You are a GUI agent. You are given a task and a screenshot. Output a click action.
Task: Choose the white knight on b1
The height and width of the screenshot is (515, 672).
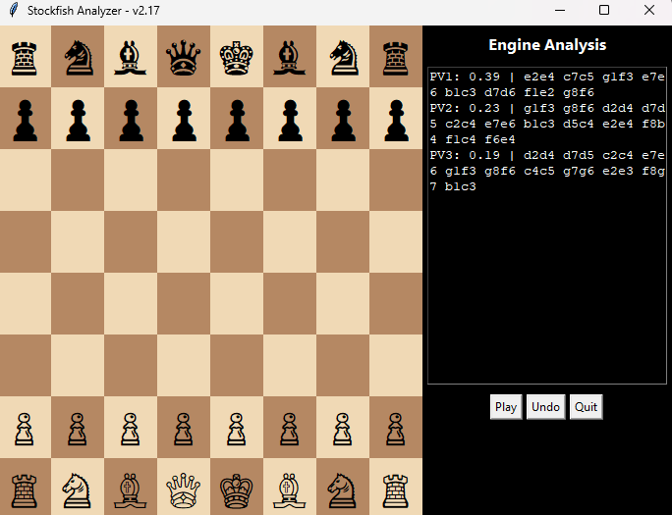pyautogui.click(x=78, y=490)
